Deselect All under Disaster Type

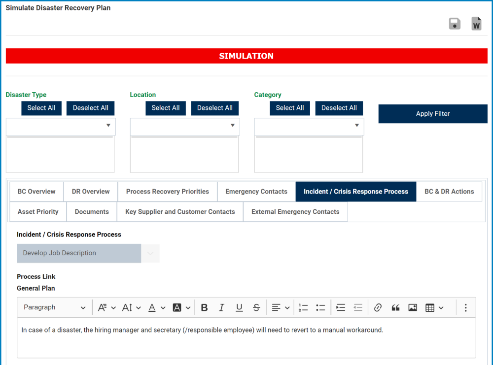[x=91, y=108]
